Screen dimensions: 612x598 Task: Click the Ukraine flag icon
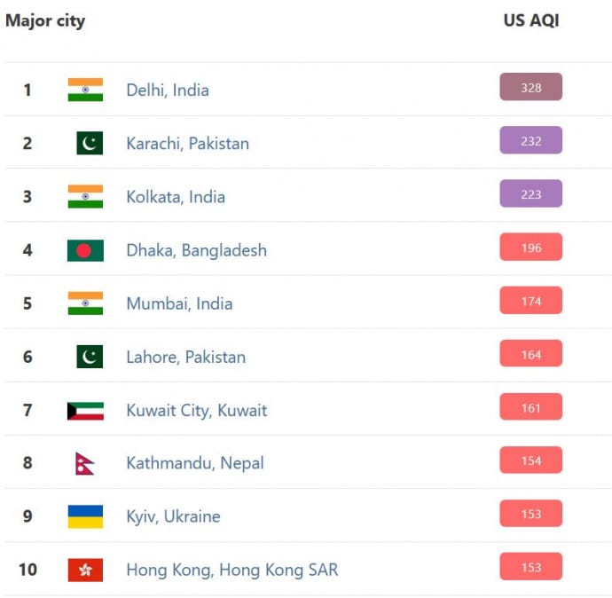(85, 516)
